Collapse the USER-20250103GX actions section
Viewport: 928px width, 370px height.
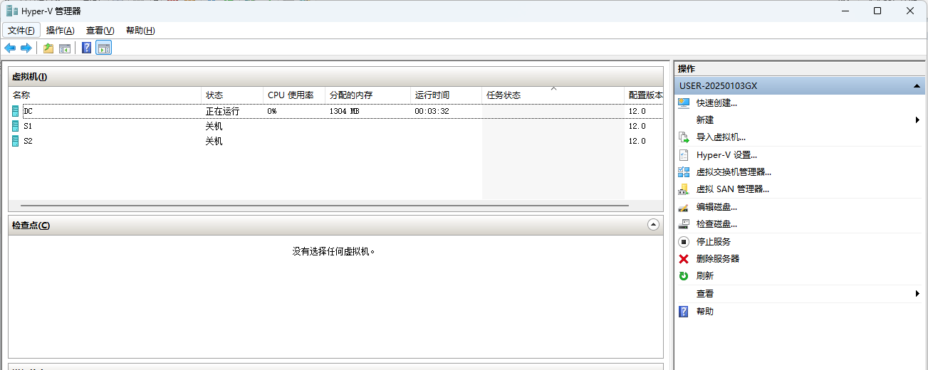pyautogui.click(x=917, y=85)
